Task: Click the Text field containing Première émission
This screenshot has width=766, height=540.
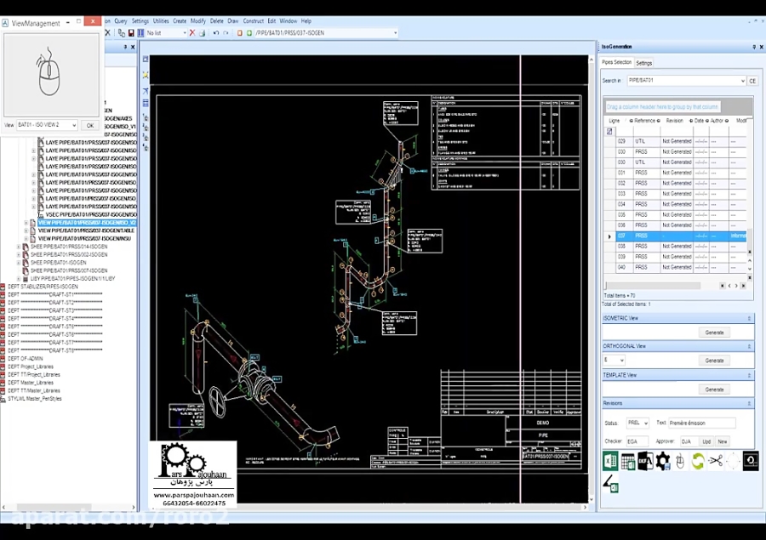Action: click(702, 423)
